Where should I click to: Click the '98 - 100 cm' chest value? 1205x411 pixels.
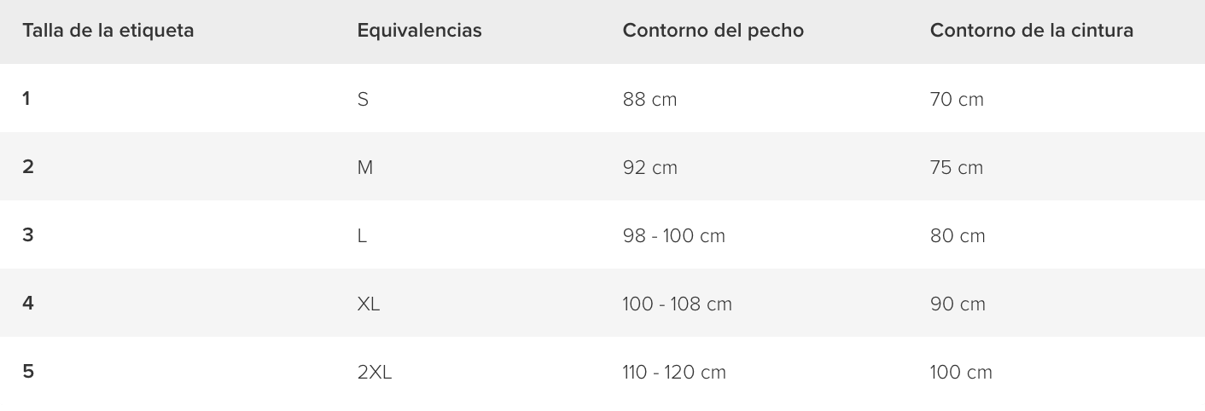coord(674,235)
